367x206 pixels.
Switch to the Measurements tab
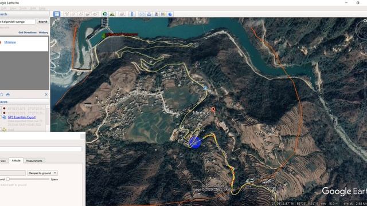pyautogui.click(x=34, y=161)
